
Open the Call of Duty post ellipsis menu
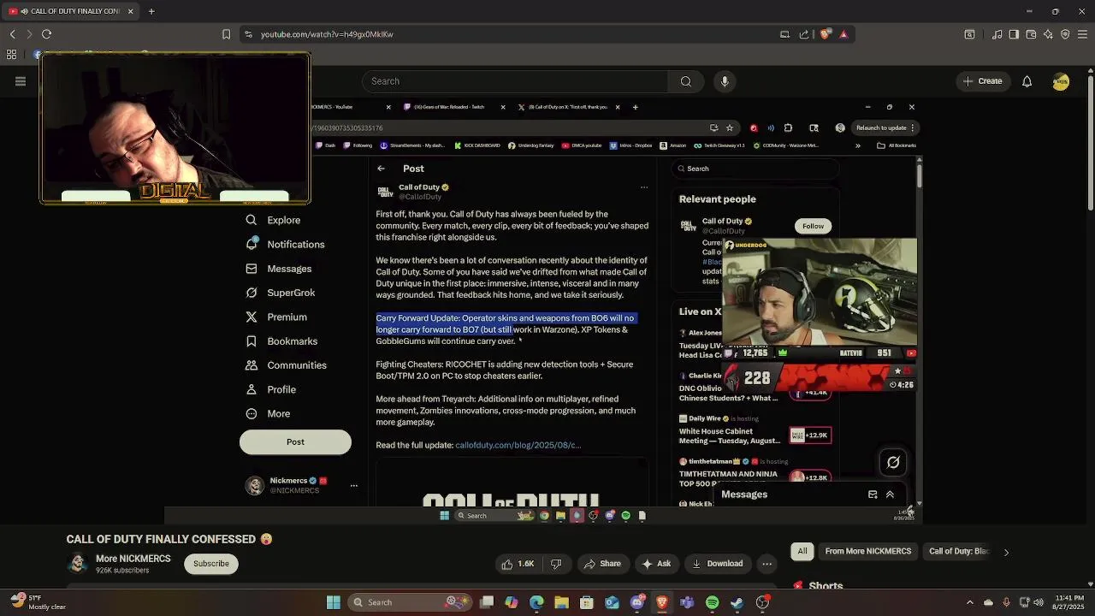coord(644,187)
